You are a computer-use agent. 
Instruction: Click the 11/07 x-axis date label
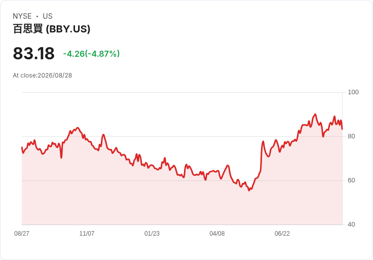[87, 234]
